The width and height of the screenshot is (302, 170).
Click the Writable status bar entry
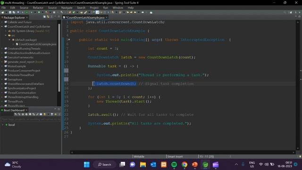point(139,156)
